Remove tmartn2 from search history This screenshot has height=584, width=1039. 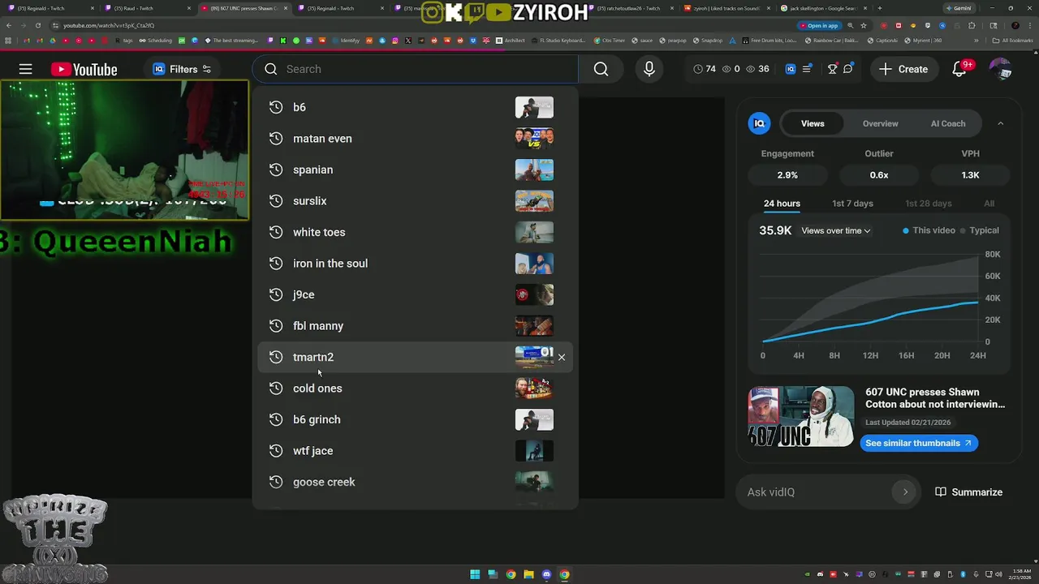pos(561,357)
